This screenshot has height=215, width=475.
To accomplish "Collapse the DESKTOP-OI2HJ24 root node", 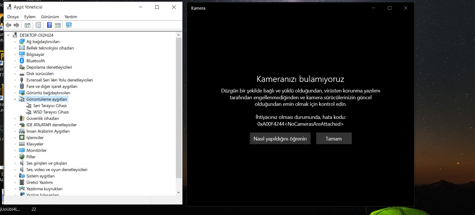I will (x=8, y=35).
